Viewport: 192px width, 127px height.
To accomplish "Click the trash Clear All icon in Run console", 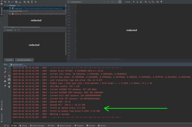I will coord(9,87).
